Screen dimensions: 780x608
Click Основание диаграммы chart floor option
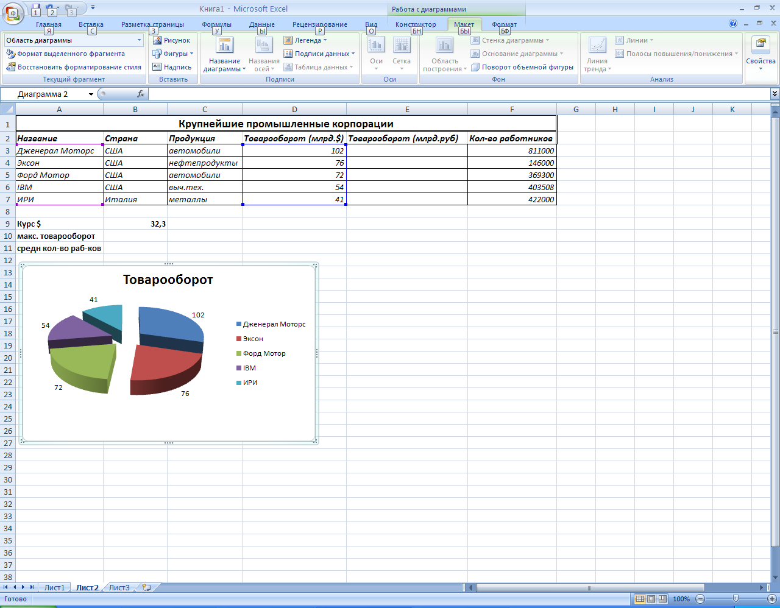pos(517,54)
